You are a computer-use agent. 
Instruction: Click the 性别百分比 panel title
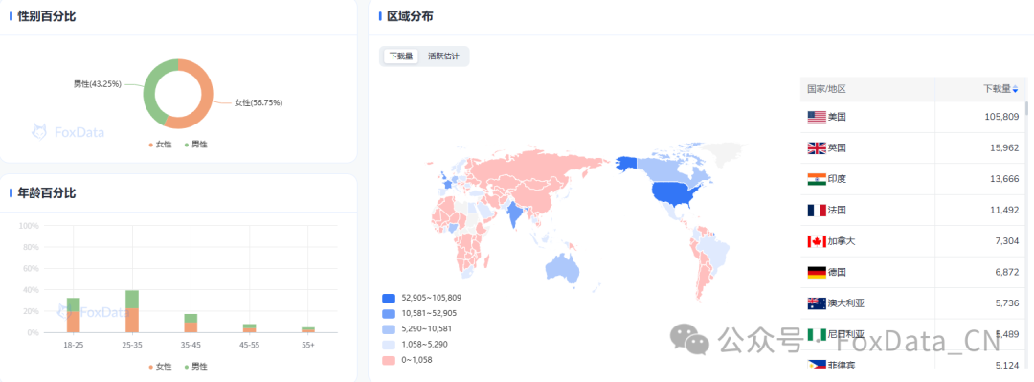[x=46, y=16]
